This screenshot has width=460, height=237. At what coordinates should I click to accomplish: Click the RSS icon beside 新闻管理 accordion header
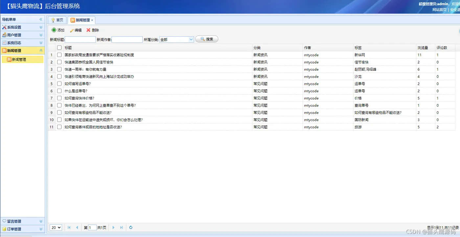coord(4,51)
